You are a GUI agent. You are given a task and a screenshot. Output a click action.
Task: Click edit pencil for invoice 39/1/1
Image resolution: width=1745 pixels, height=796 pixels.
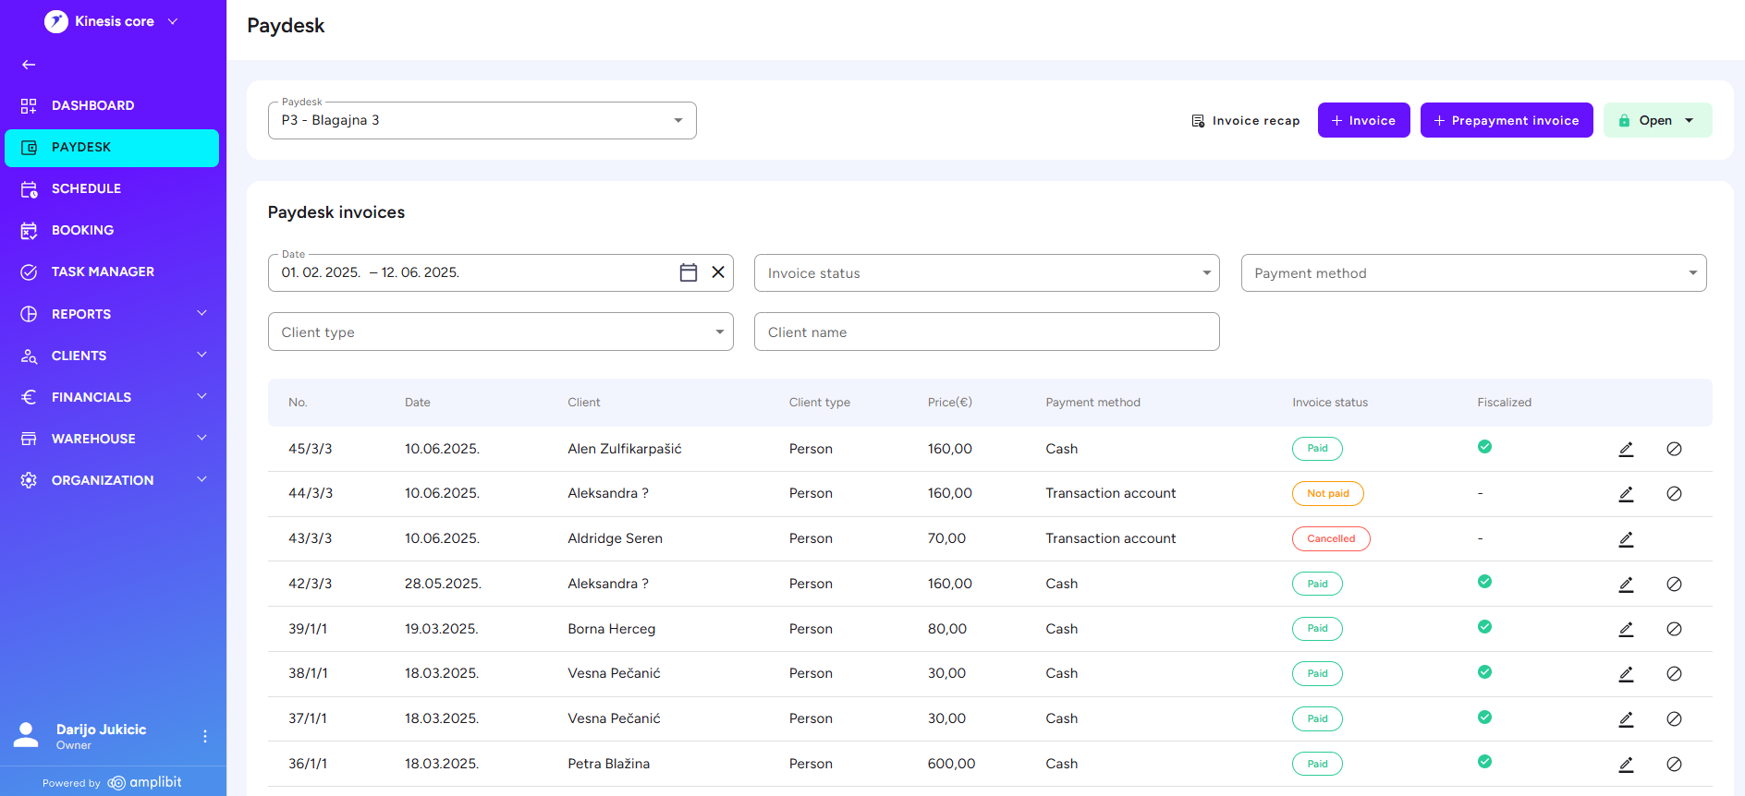(1626, 629)
